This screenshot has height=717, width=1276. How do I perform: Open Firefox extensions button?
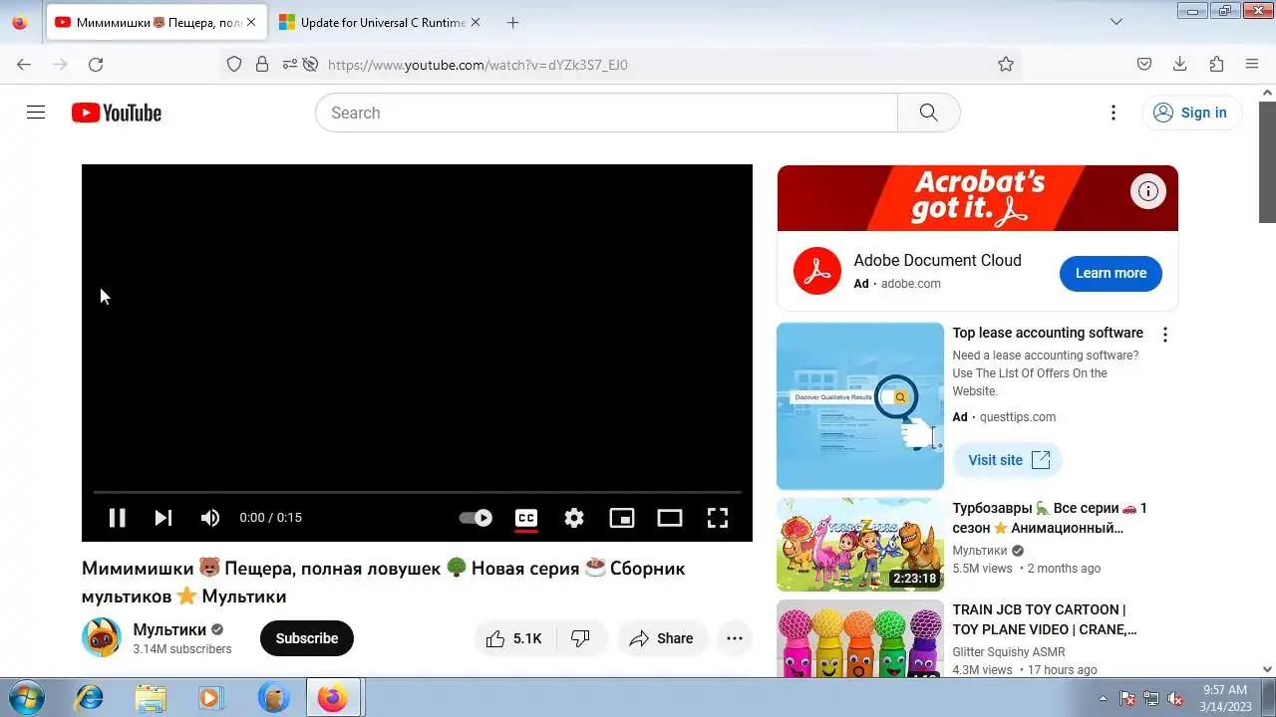pyautogui.click(x=1216, y=64)
